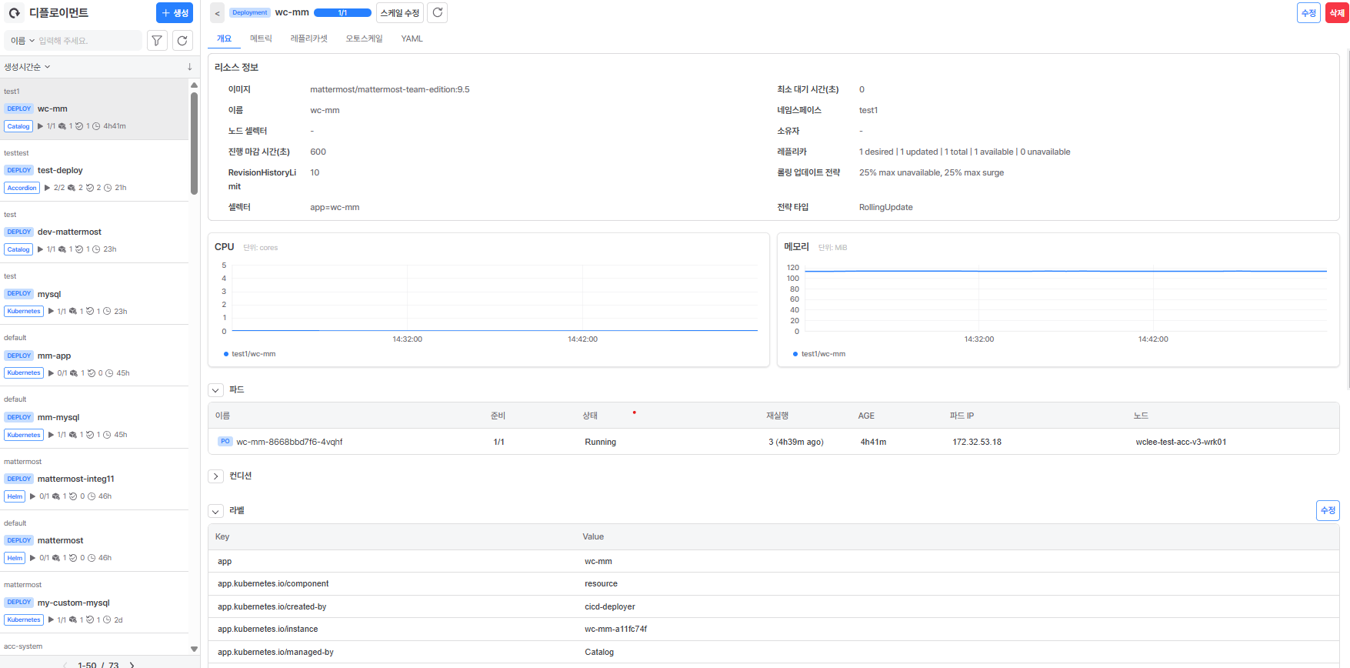Click the PO badge of wc-mm pod
The height and width of the screenshot is (668, 1350).
225,442
